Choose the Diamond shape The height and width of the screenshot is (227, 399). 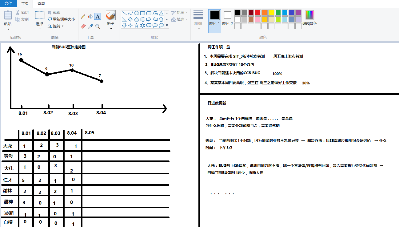[130, 19]
